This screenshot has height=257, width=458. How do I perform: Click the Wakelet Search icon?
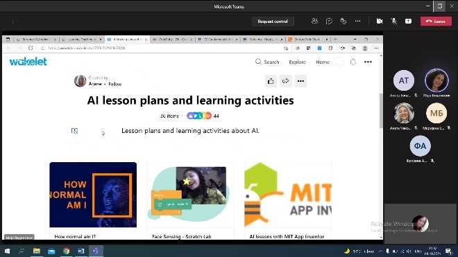pos(258,62)
